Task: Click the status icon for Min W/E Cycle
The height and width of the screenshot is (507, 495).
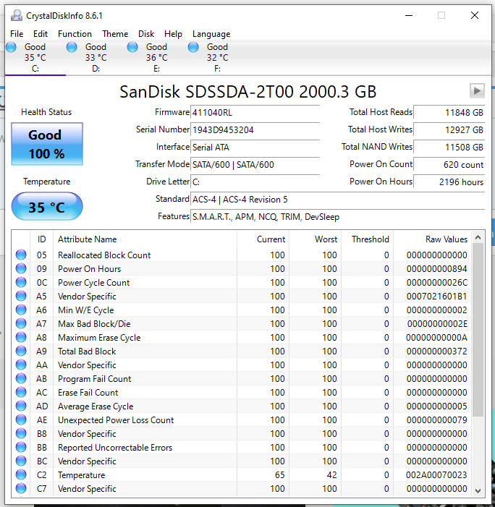Action: pyautogui.click(x=21, y=310)
